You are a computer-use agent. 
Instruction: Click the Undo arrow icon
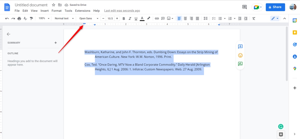(x=7, y=18)
